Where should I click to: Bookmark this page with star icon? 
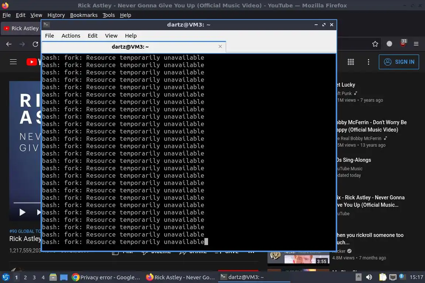pyautogui.click(x=375, y=44)
